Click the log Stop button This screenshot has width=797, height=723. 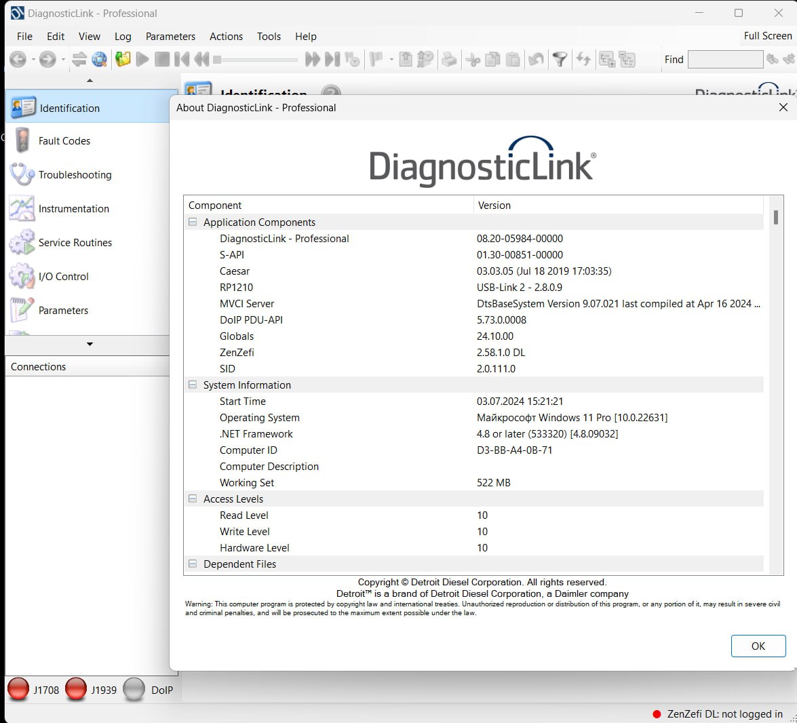pyautogui.click(x=162, y=60)
